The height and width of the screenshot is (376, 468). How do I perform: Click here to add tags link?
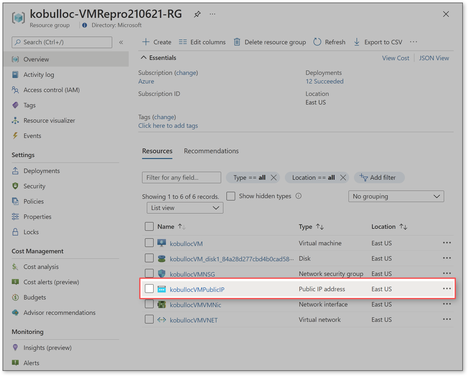pyautogui.click(x=168, y=126)
